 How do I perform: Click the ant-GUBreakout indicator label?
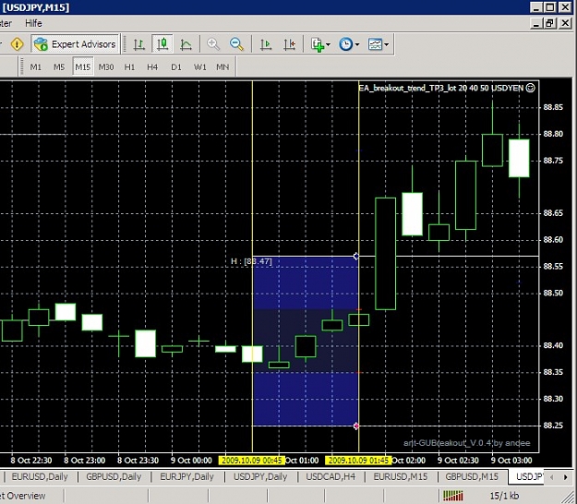(467, 443)
